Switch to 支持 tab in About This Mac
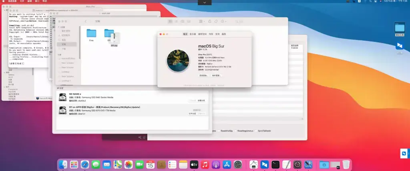410x171 pixels. point(217,34)
